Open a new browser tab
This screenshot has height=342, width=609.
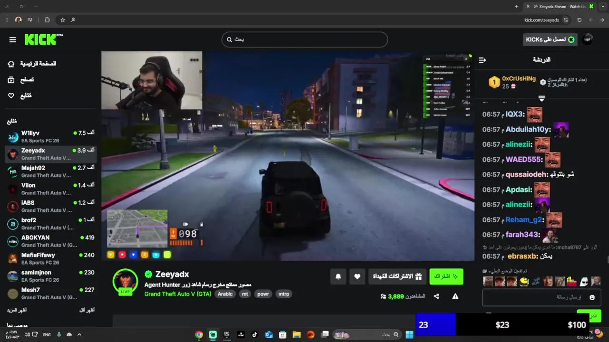pos(517,7)
